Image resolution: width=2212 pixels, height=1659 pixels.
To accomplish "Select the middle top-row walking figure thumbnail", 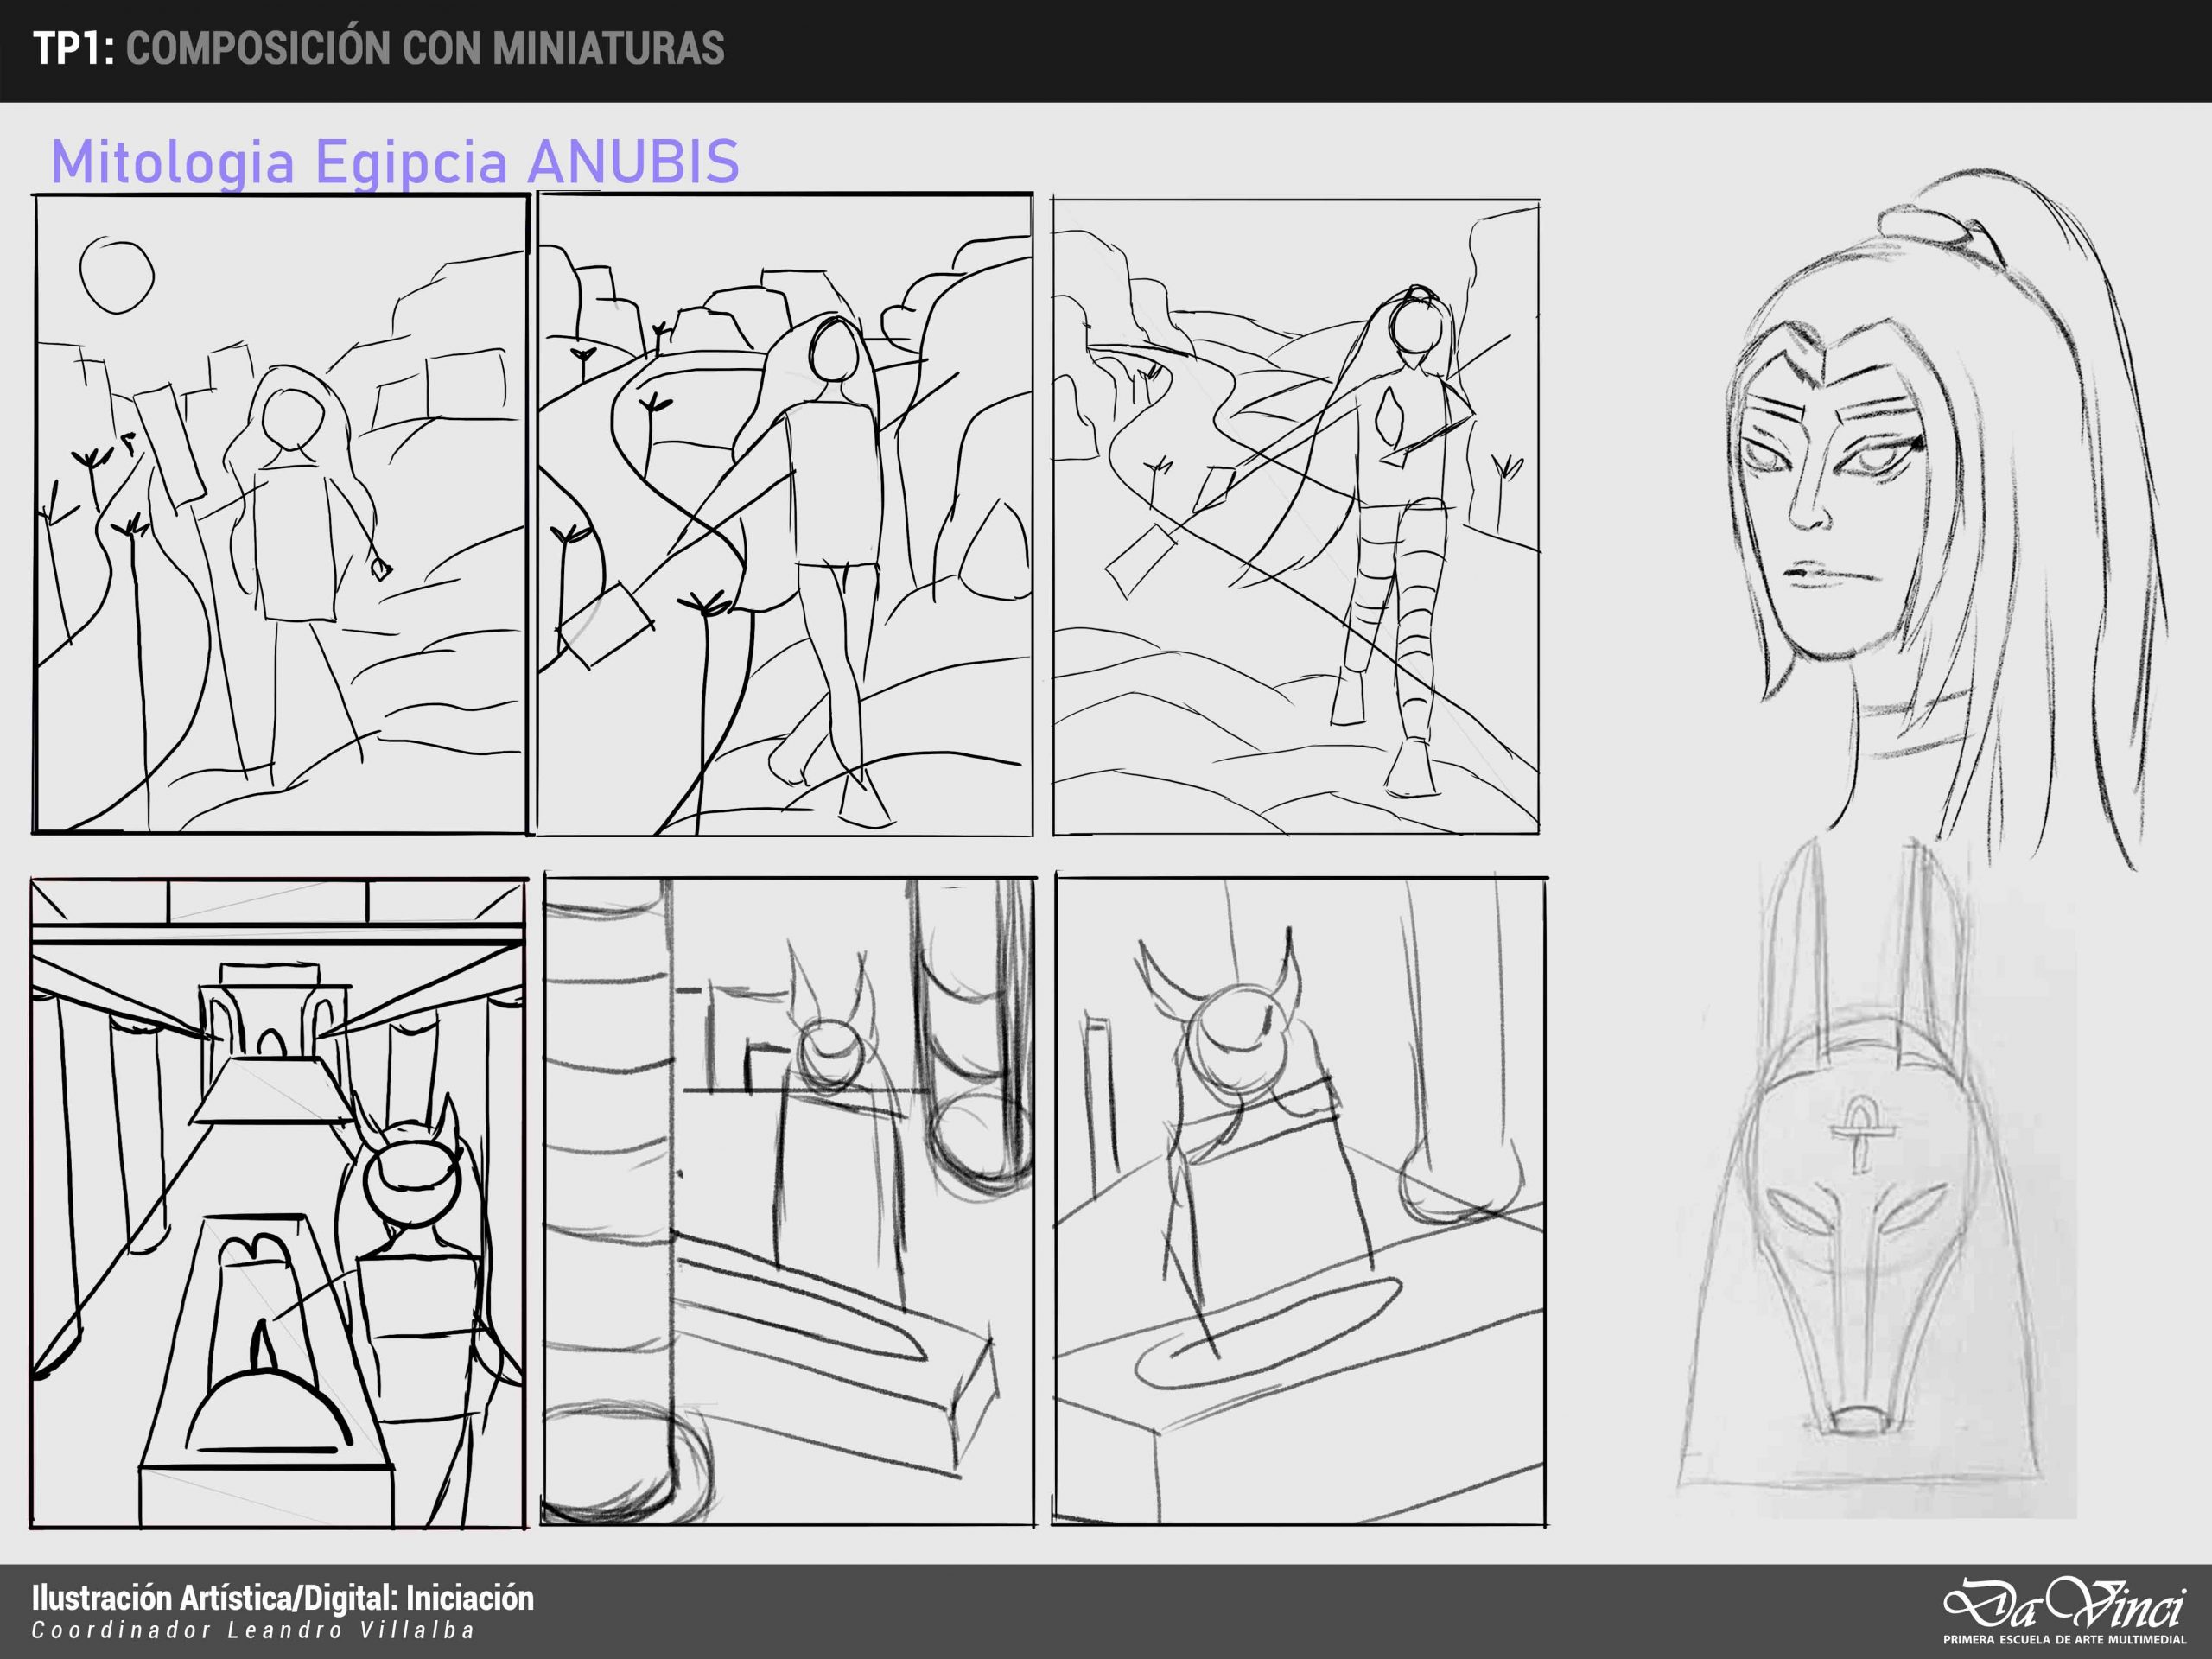I will 785,514.
